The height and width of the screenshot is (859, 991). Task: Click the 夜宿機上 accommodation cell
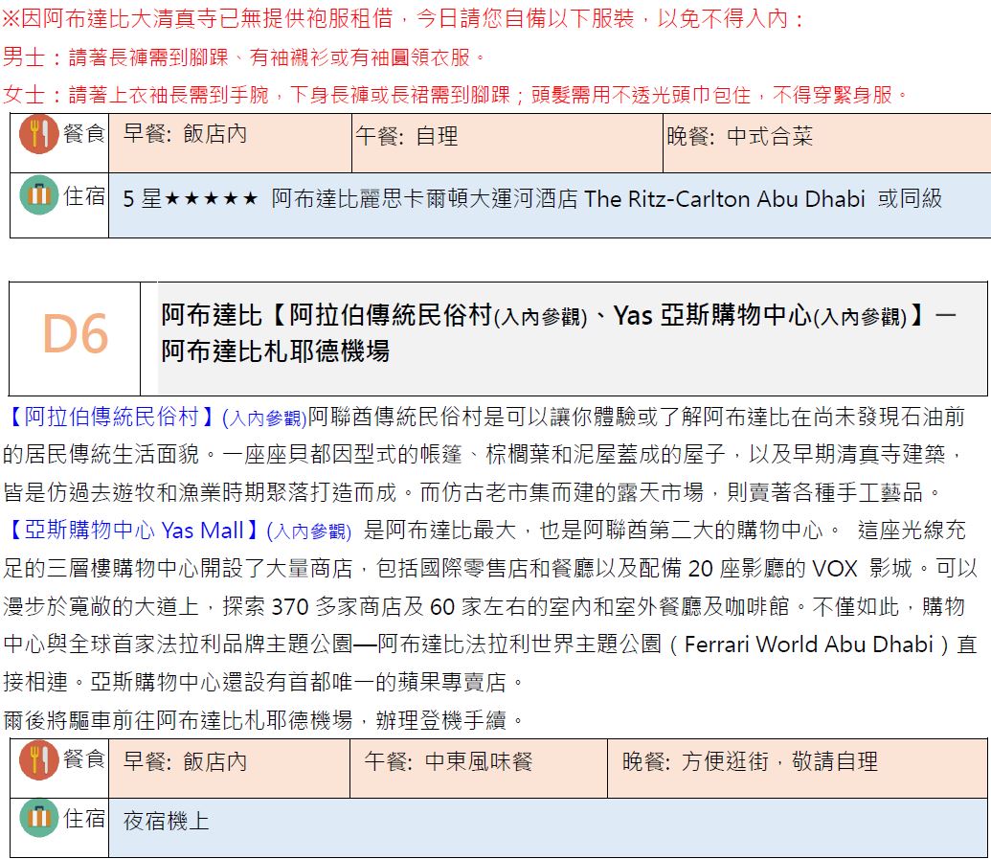[167, 822]
